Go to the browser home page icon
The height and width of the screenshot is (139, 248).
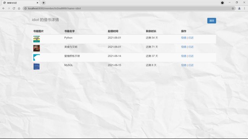19,8
